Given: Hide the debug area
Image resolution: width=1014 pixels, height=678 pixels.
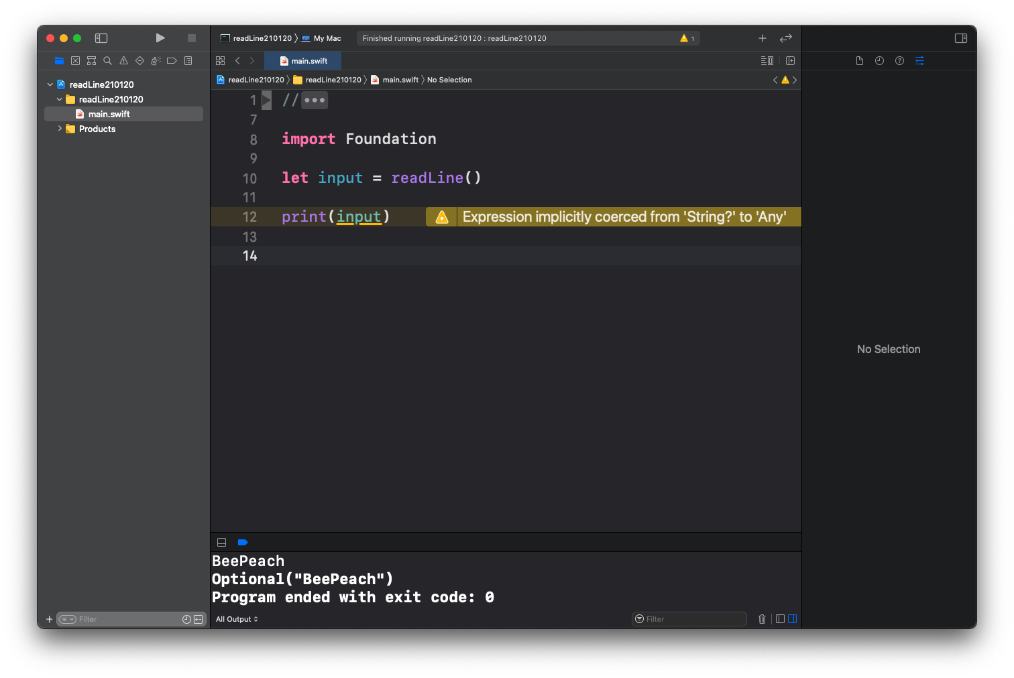Looking at the screenshot, I should pos(222,543).
